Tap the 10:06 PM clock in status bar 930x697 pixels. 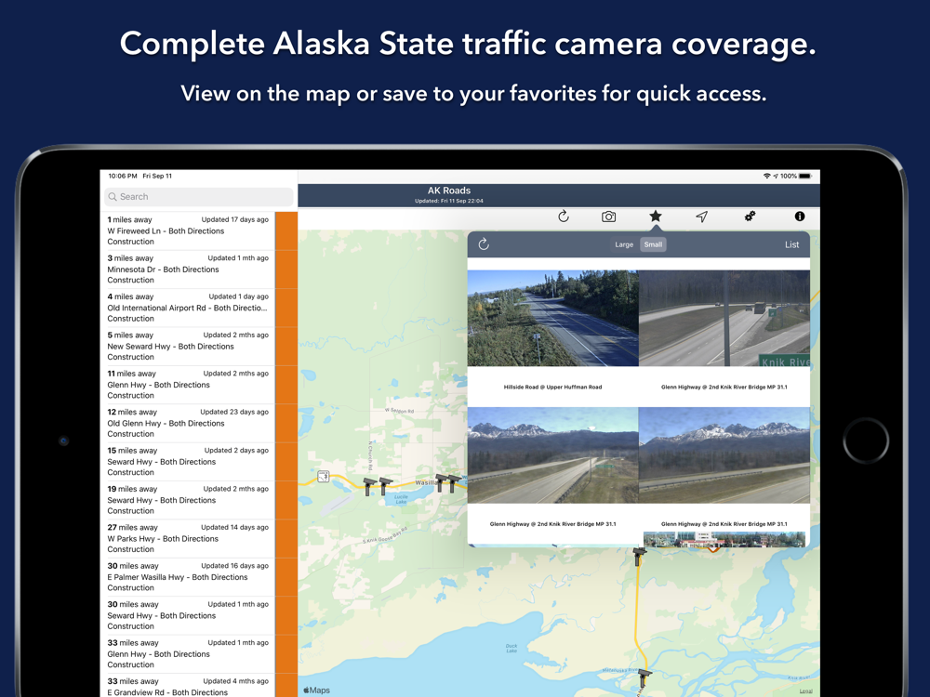click(x=123, y=176)
